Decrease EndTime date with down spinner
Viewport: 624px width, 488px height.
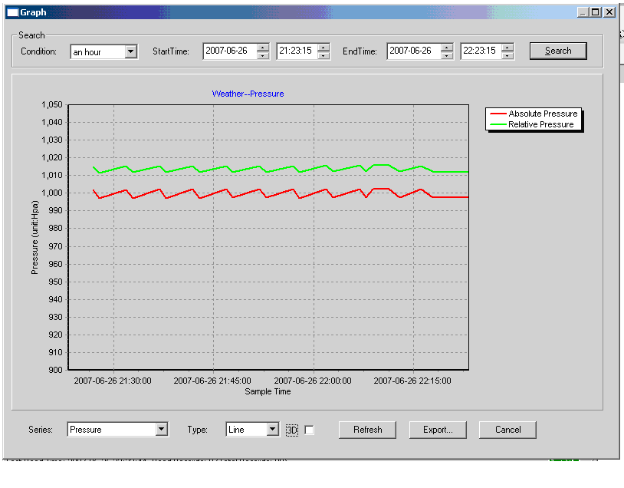(x=447, y=55)
